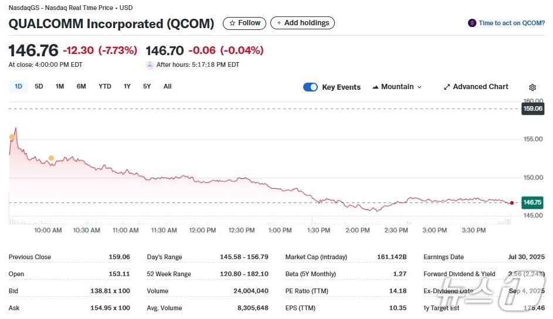Select the 6M time range tab

coord(81,86)
